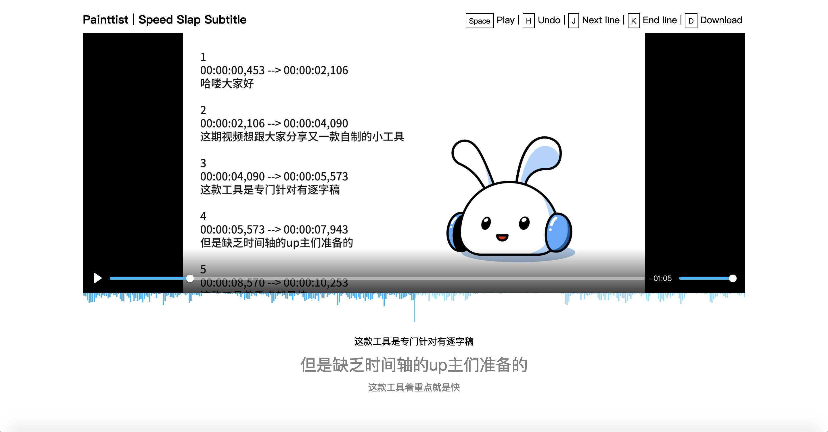This screenshot has width=828, height=432.
Task: Click the current subtitle line 但是缺乏时间轴的up主们准备的 below waveform
Action: (414, 365)
